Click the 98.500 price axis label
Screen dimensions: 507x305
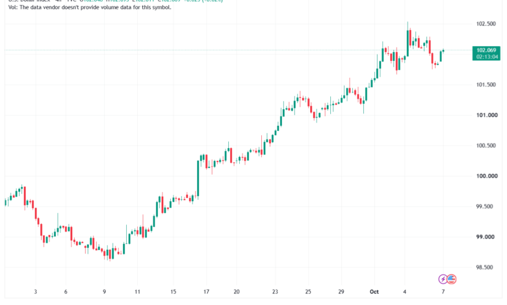click(484, 267)
